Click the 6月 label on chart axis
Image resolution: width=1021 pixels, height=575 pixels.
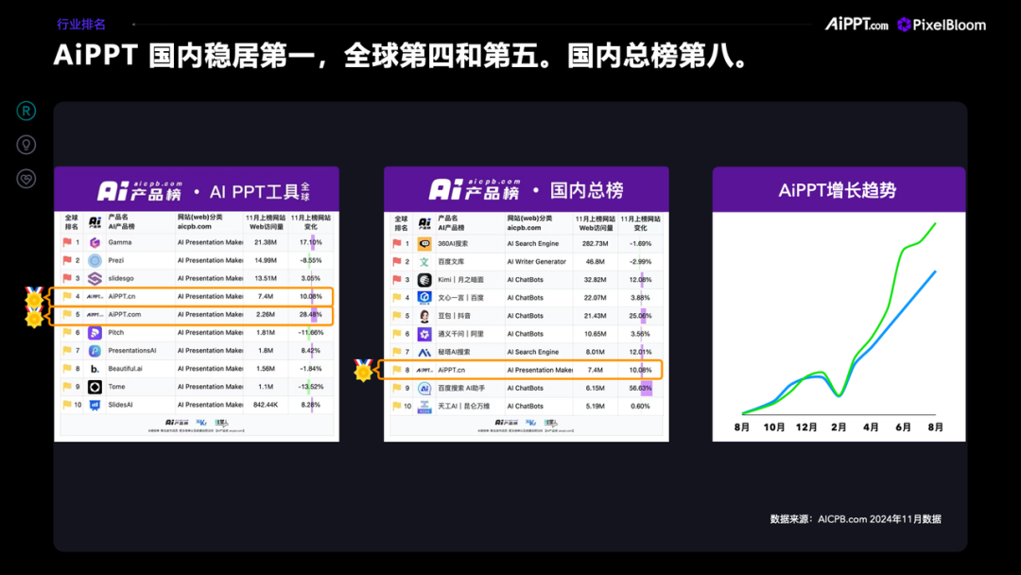(903, 427)
